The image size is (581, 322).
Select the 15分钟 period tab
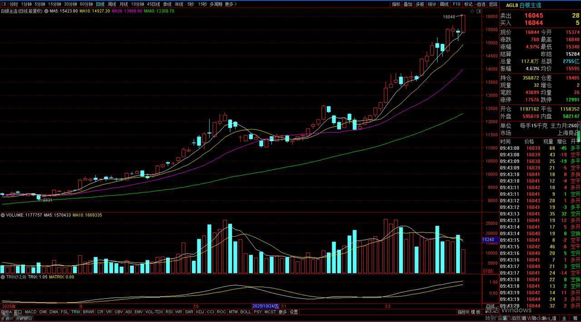54,4
